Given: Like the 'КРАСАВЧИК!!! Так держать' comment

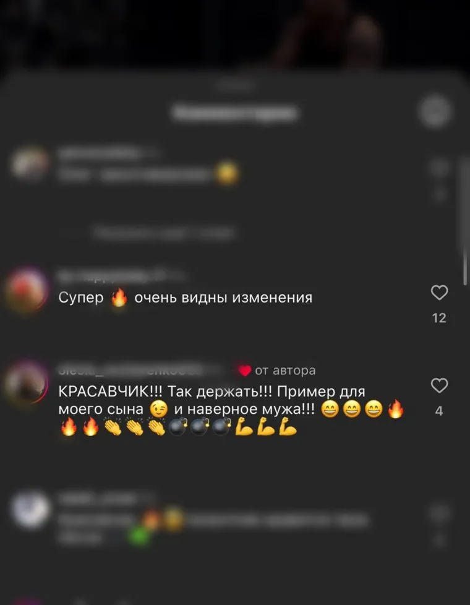Looking at the screenshot, I should pos(439,385).
